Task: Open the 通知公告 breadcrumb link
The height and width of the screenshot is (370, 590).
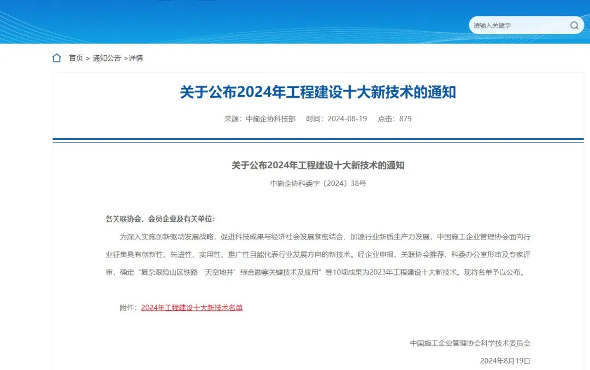Action: click(x=107, y=58)
